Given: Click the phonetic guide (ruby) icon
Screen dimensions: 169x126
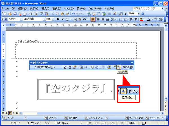Looking at the screenshot, I should point(156,19).
